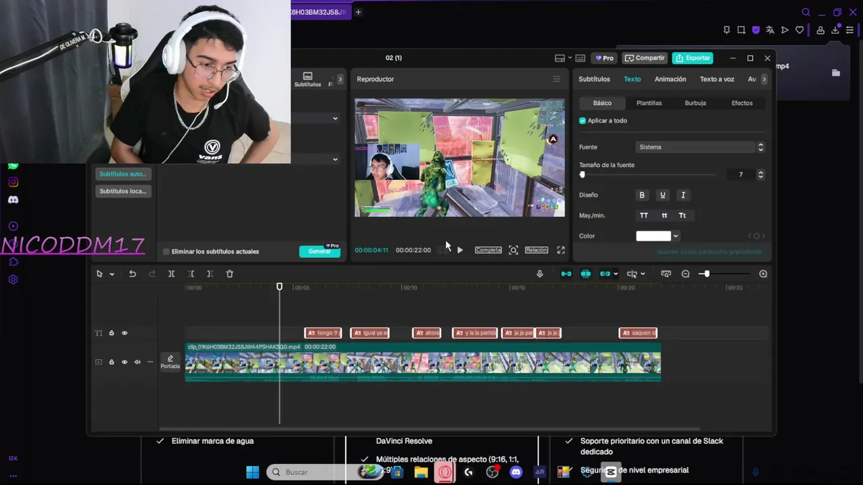Screen dimensions: 863x485
Task: Hide the main video track
Action: [x=124, y=362]
